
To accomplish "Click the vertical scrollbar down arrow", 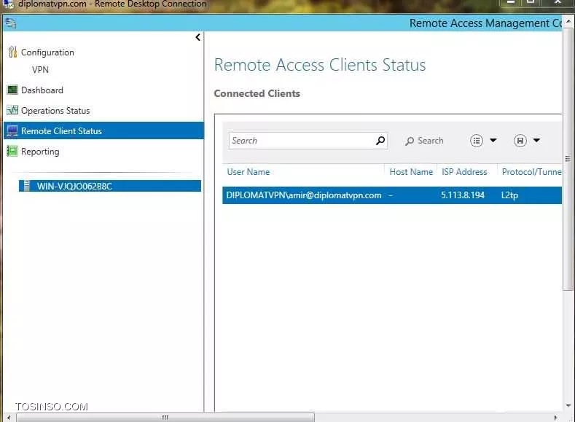I will [568, 405].
